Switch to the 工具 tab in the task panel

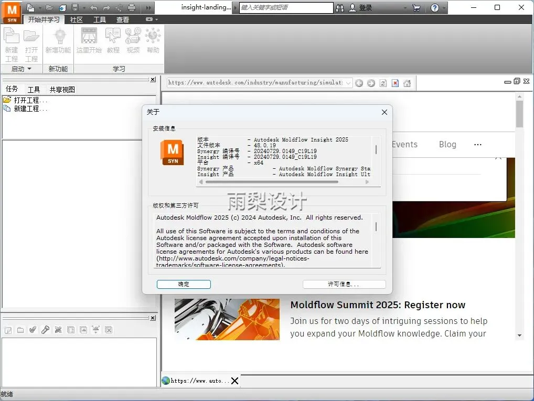(x=34, y=90)
